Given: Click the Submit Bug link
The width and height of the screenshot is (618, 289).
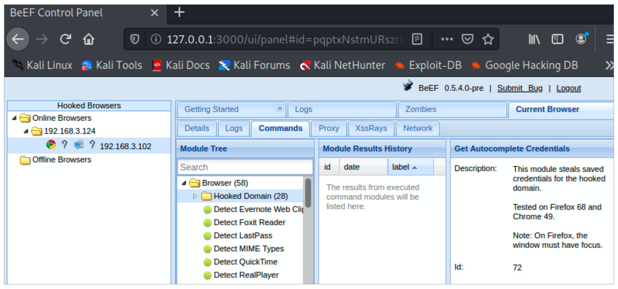Looking at the screenshot, I should (x=519, y=88).
